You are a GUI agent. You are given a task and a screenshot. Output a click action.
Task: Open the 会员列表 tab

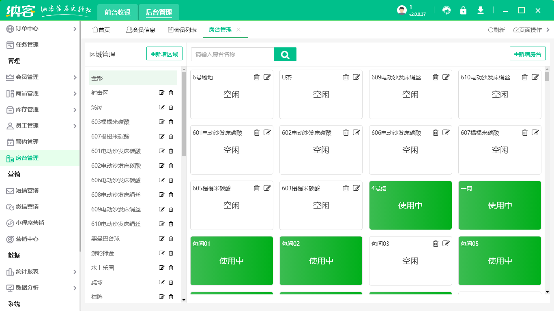[x=183, y=30]
